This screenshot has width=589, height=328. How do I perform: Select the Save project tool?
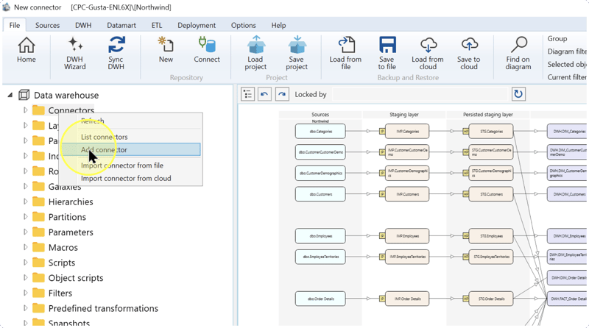(297, 53)
